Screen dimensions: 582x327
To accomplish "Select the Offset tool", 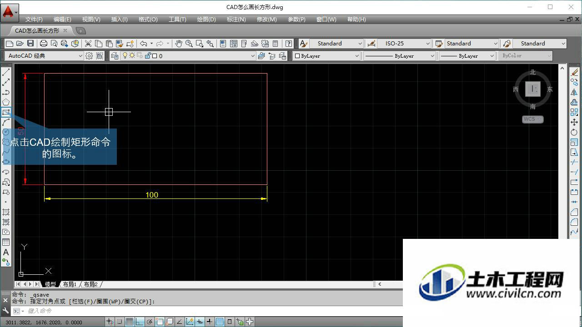I will tap(574, 102).
